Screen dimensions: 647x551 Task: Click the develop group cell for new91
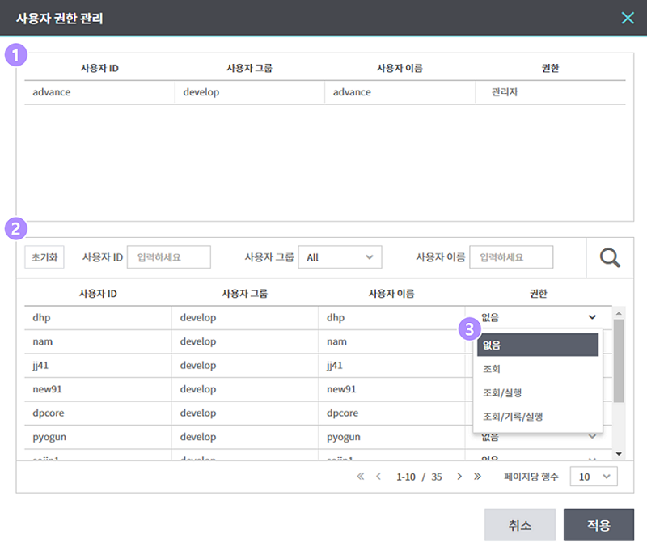pyautogui.click(x=245, y=389)
